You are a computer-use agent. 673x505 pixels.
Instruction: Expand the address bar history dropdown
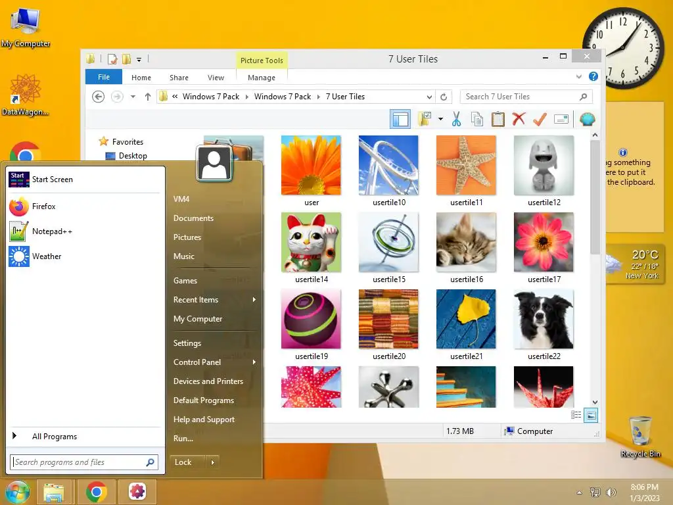(429, 97)
